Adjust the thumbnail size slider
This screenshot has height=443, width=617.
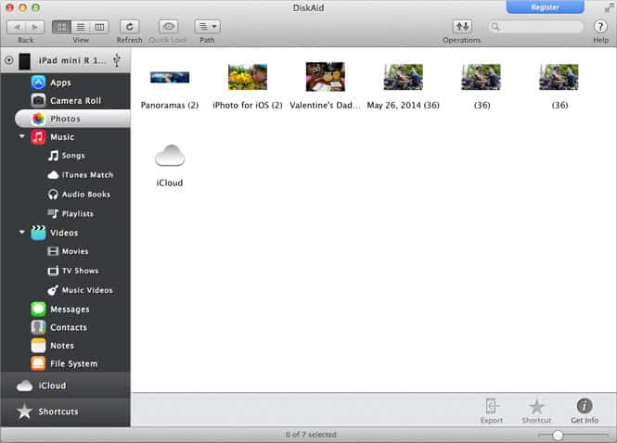(557, 435)
